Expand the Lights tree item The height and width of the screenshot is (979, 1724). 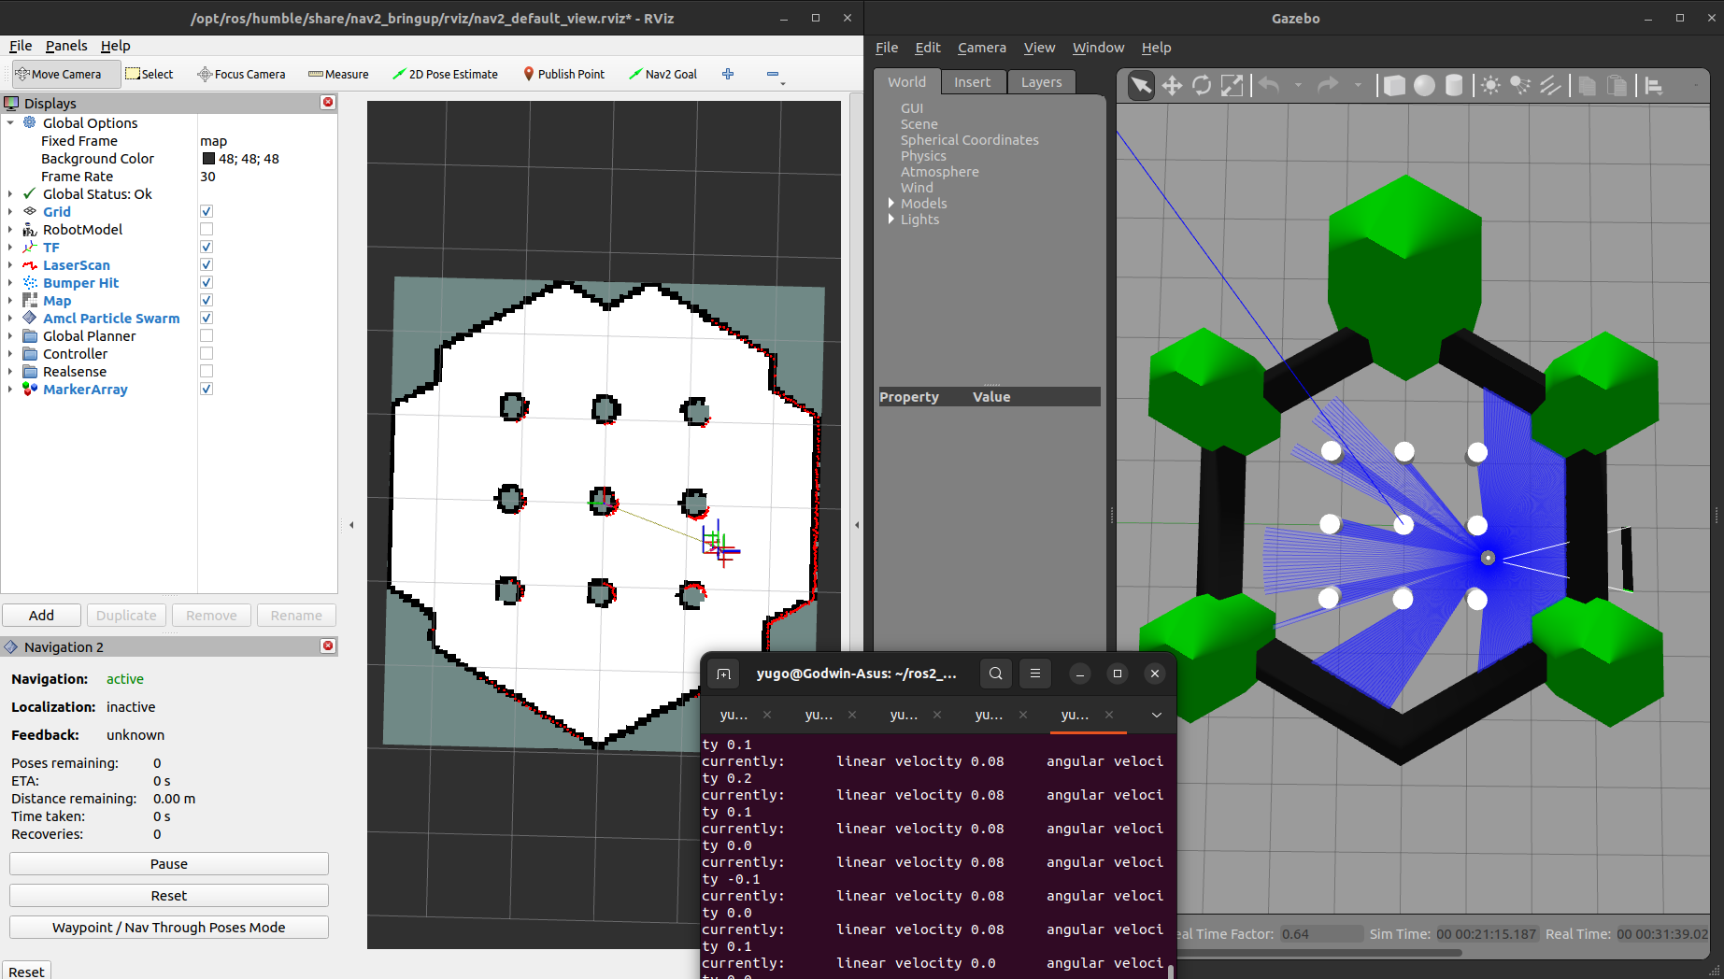click(891, 220)
